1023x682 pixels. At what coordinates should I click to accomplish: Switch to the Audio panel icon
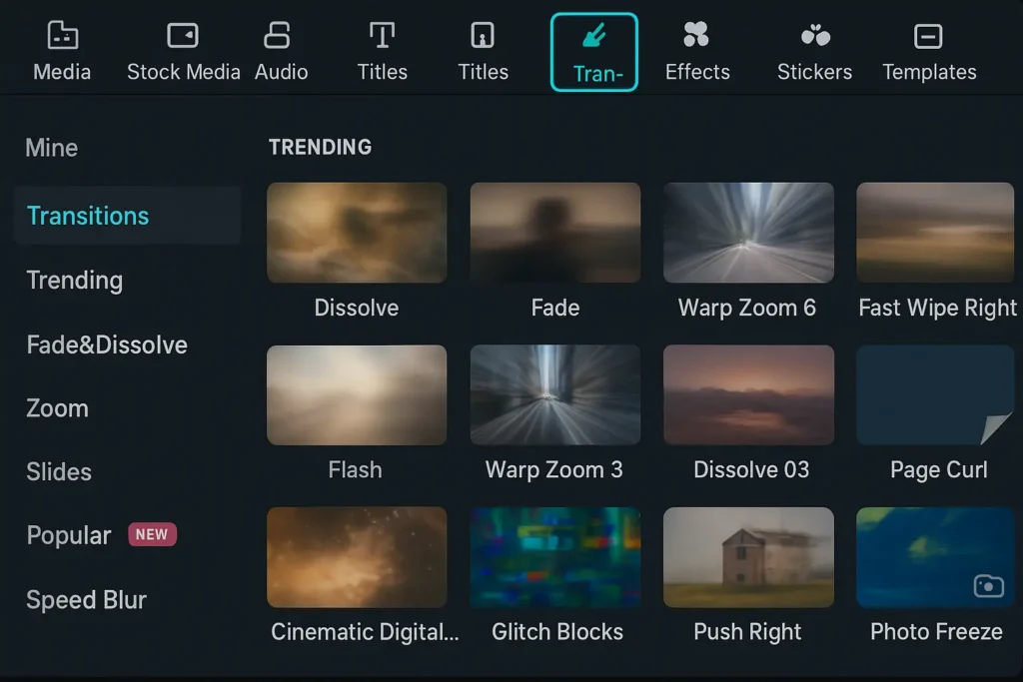(x=277, y=37)
